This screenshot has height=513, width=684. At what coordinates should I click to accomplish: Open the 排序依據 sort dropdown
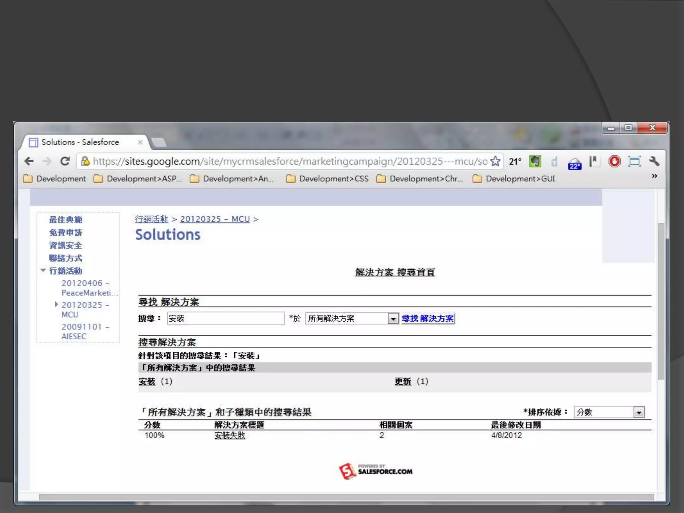click(x=639, y=412)
